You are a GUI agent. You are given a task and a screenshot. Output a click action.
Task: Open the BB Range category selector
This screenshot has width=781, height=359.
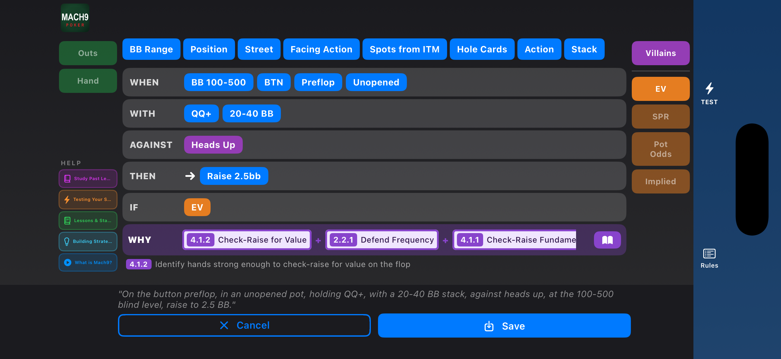click(x=151, y=49)
